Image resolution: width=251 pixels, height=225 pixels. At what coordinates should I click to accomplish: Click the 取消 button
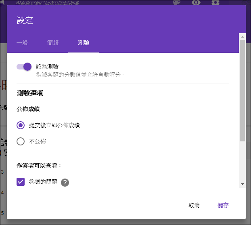tap(194, 205)
